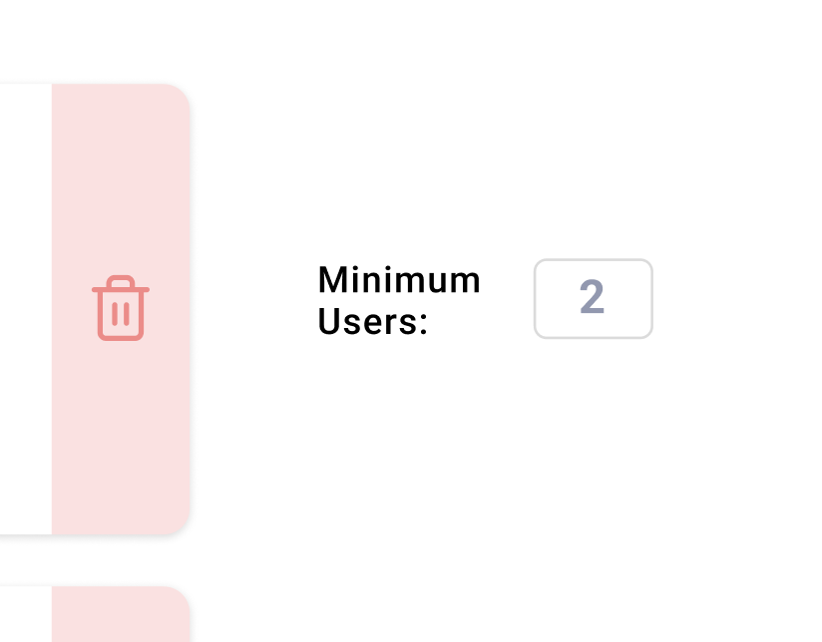The height and width of the screenshot is (642, 822).
Task: Activate the delete icon on the first card
Action: [x=120, y=308]
